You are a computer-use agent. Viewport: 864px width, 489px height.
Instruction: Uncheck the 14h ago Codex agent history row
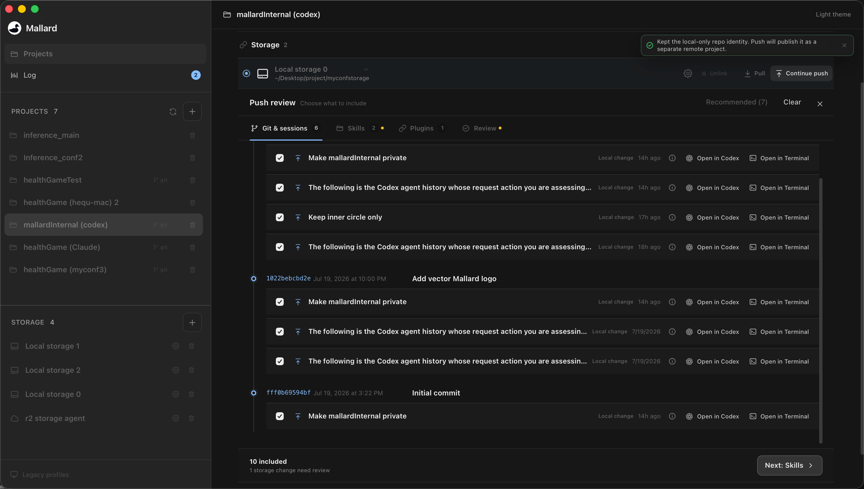(x=280, y=188)
